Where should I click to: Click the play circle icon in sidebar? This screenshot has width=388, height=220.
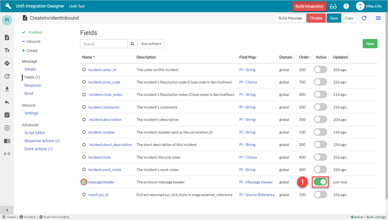[x=7, y=128]
